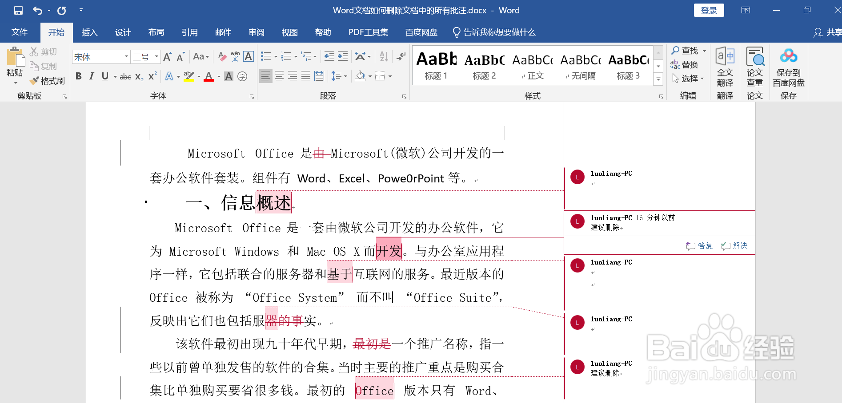Switch to the 插入 (Insert) tab
Viewport: 842px width, 403px height.
click(x=89, y=32)
